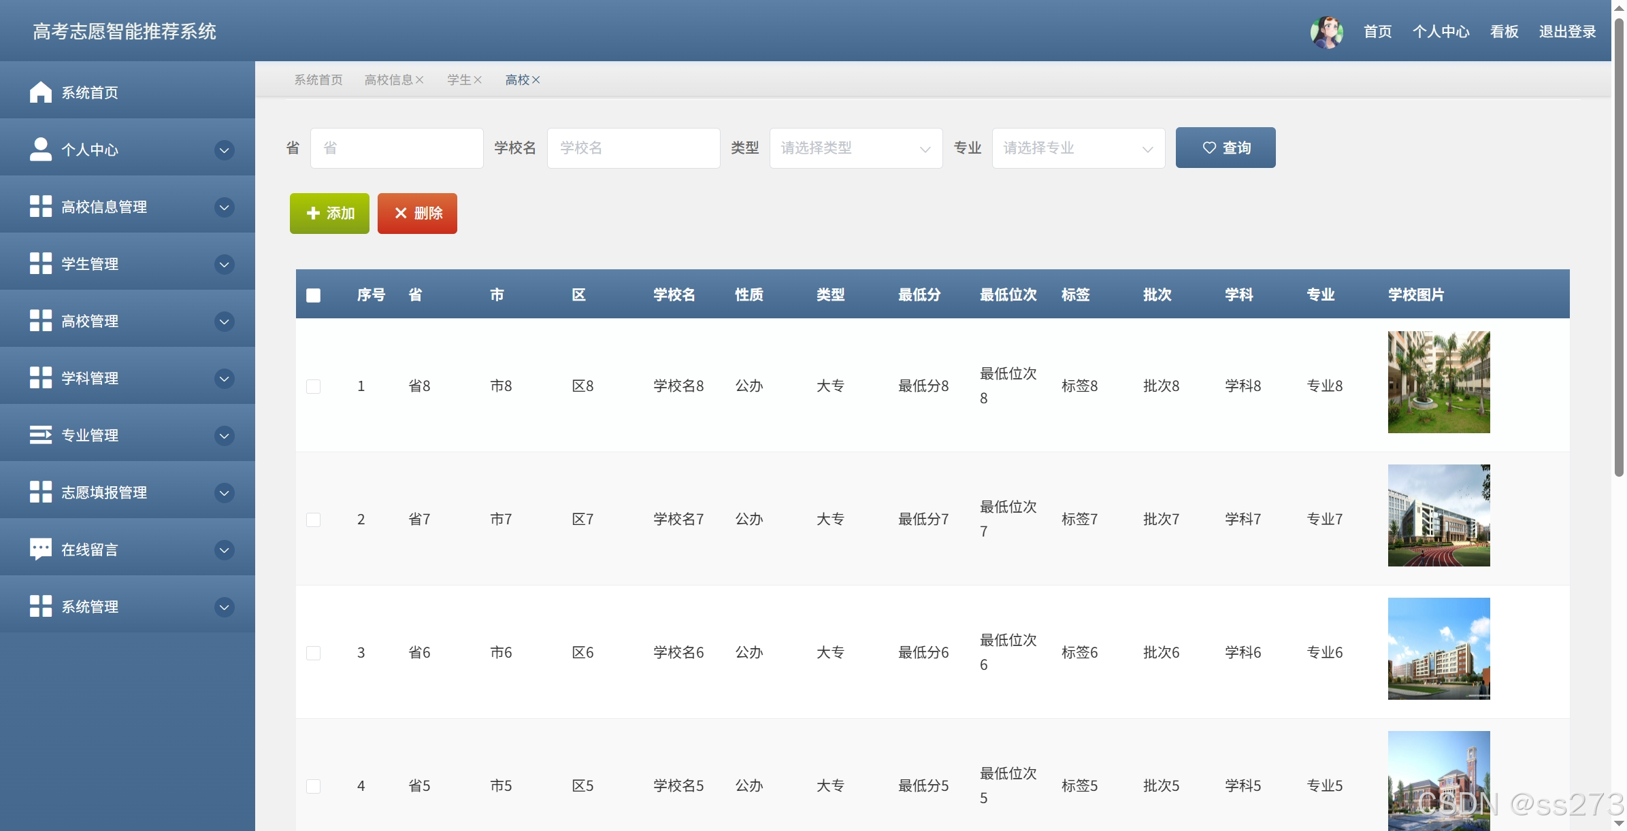Click the grid icon beside 志愿填报管理
Image resolution: width=1627 pixels, height=831 pixels.
[41, 492]
